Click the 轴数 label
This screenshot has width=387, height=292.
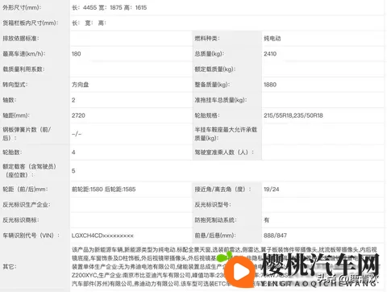click(x=10, y=100)
